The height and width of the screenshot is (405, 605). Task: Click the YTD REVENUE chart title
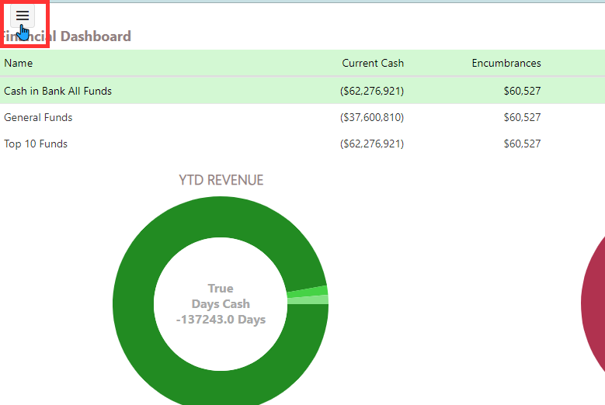[x=221, y=180]
